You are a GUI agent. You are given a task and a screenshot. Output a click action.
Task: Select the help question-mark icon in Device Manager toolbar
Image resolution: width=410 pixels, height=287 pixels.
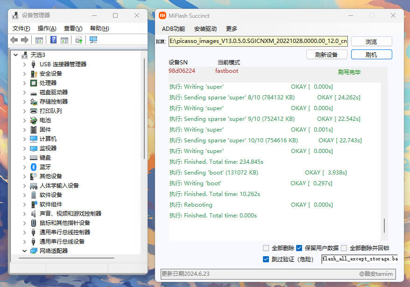tap(53, 40)
